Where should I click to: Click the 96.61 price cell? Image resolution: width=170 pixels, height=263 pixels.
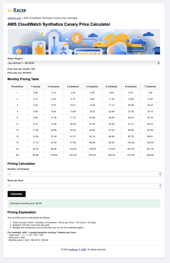(x=150, y=136)
